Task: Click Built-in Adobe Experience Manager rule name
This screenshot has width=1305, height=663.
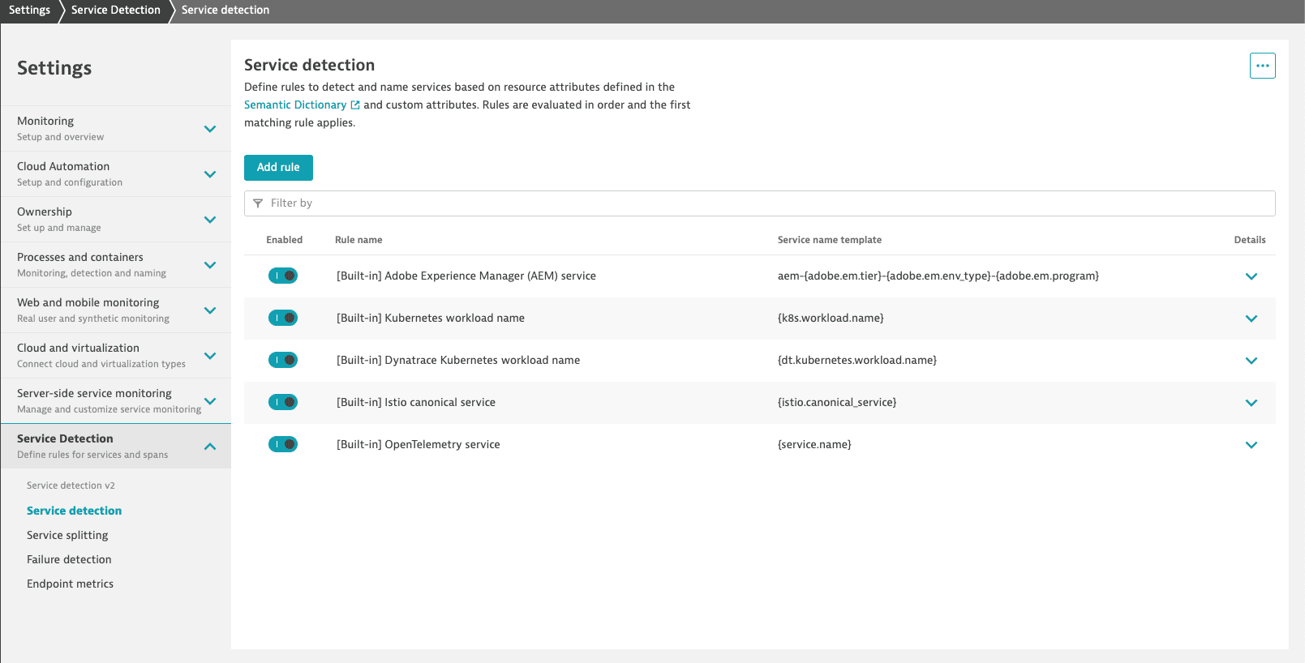Action: click(x=466, y=276)
